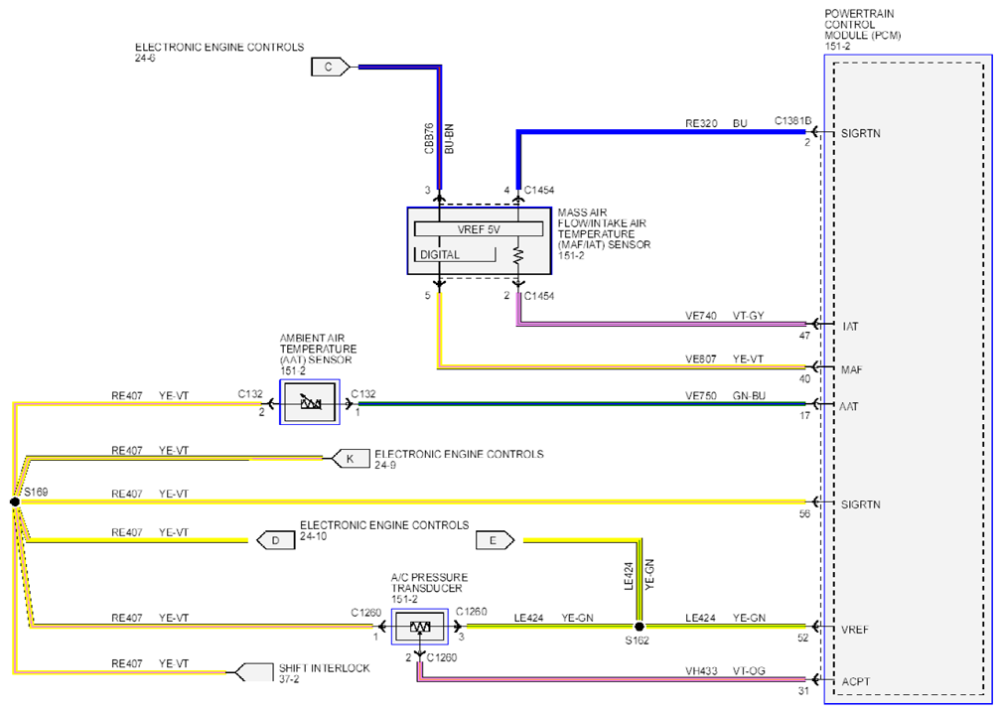Click the Mass Air Flow/Intake Air Temperature sensor label
The width and height of the screenshot is (1002, 714).
[x=604, y=234]
